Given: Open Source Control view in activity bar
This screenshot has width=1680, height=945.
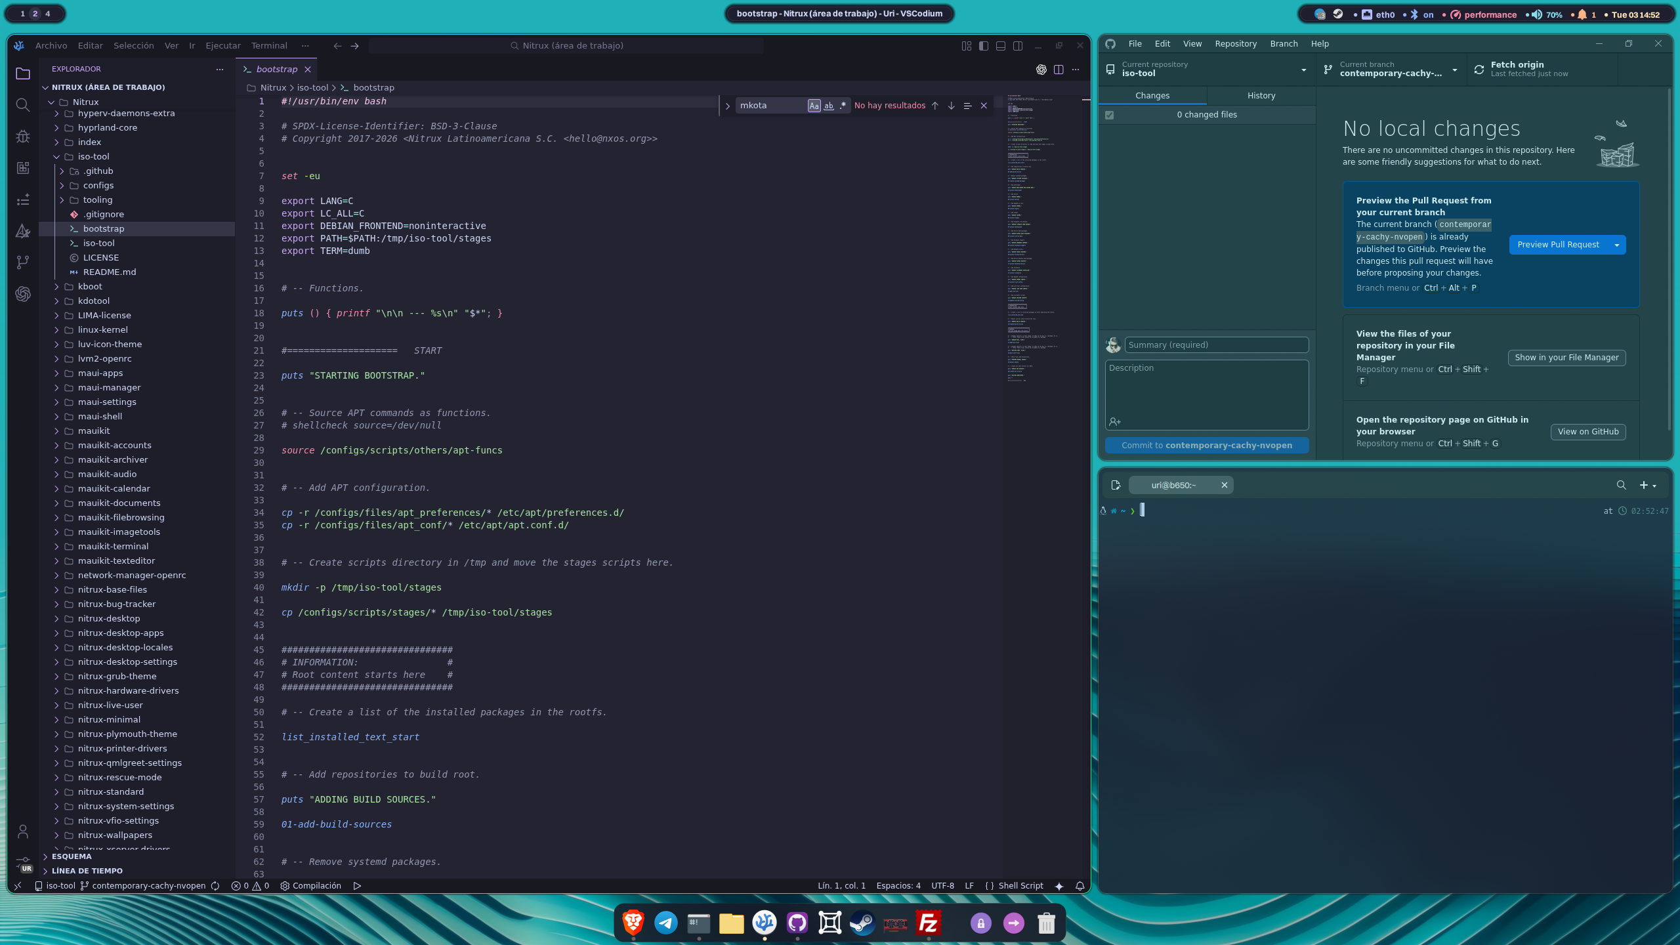Looking at the screenshot, I should click(23, 262).
